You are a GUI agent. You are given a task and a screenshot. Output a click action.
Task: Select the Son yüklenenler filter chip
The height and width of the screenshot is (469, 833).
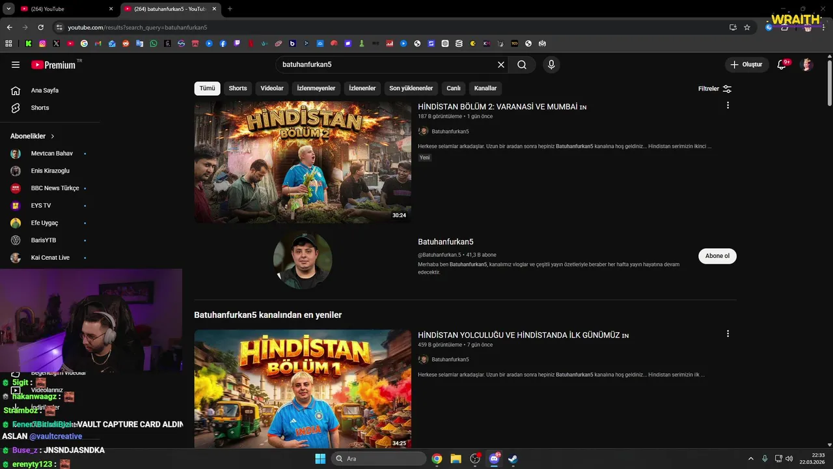[411, 89]
